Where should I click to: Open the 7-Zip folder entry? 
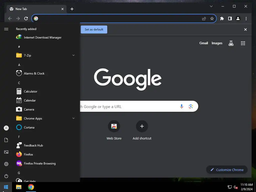click(x=46, y=55)
